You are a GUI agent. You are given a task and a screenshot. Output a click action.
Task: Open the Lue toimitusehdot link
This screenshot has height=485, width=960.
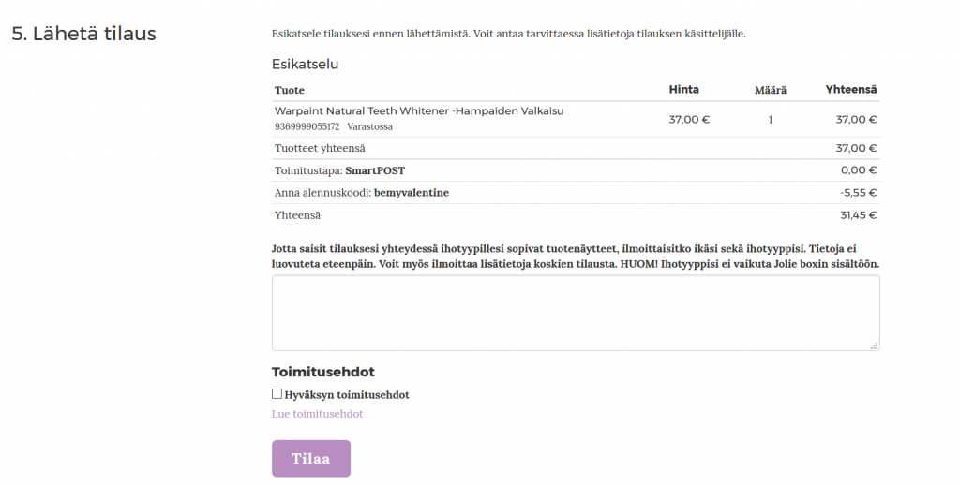[317, 414]
